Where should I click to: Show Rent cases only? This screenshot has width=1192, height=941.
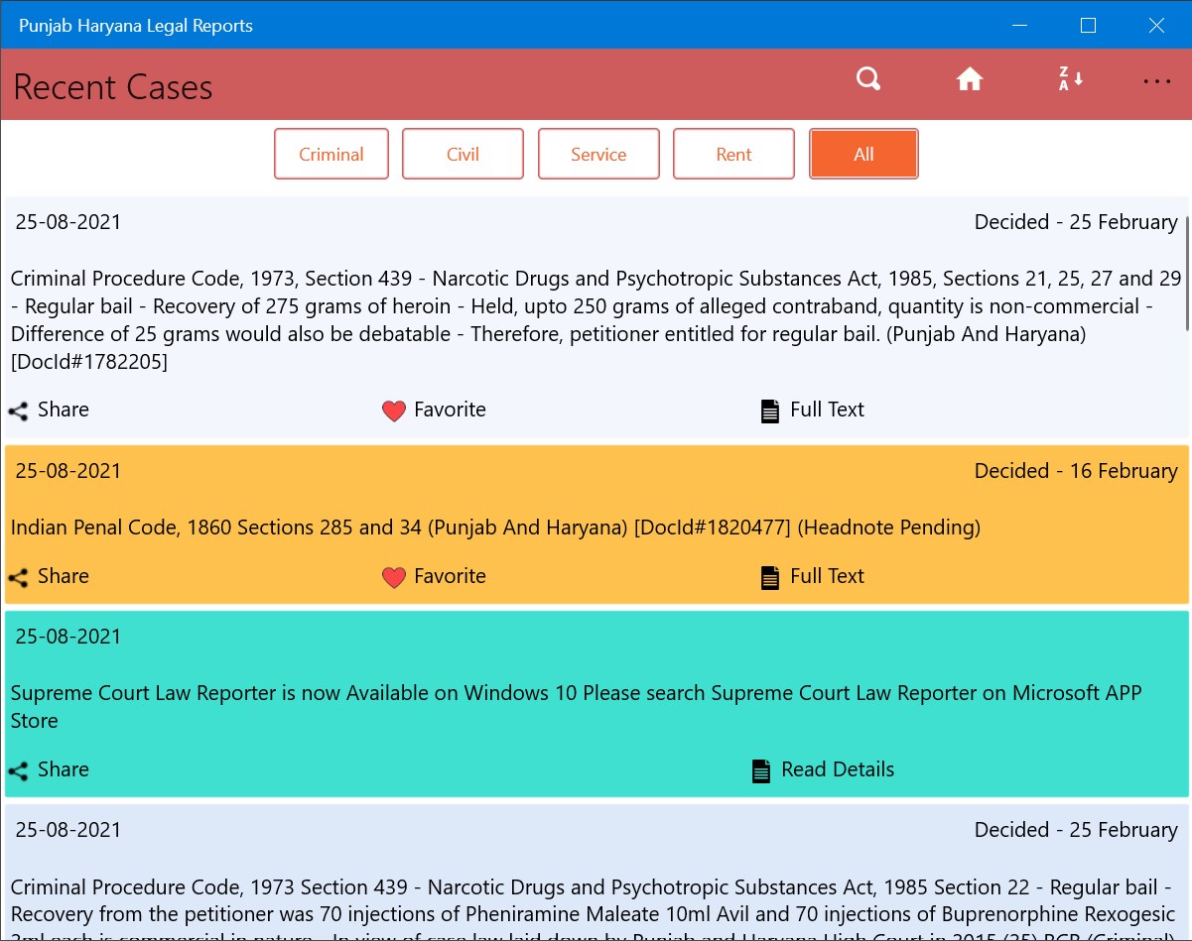coord(733,154)
